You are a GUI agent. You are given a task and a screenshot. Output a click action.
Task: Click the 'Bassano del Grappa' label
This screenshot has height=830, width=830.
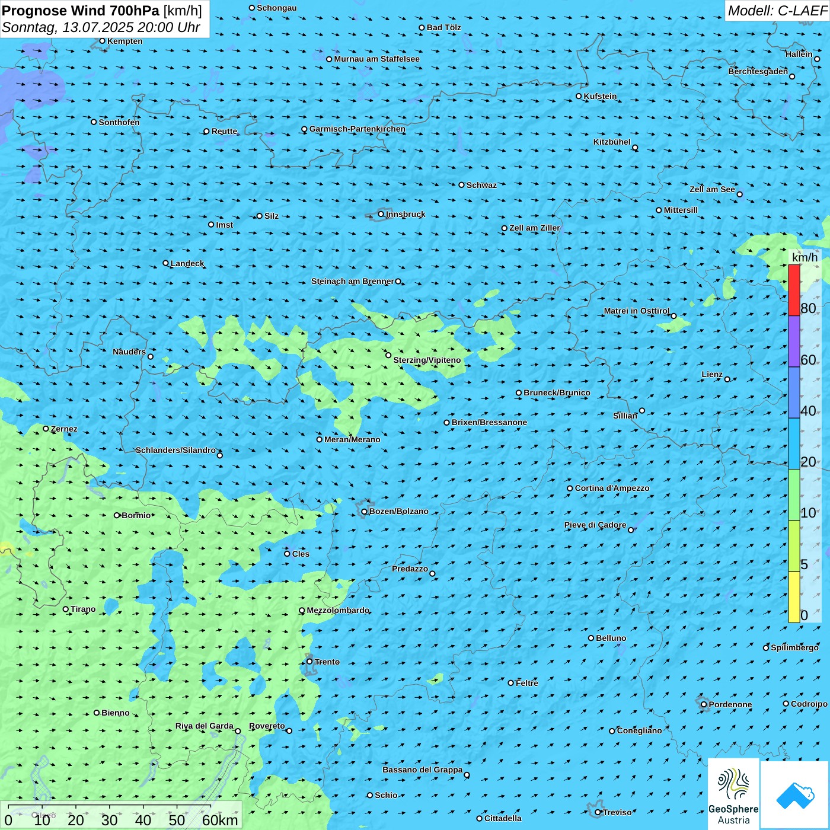(423, 770)
